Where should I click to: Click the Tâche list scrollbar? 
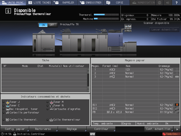(88, 80)
